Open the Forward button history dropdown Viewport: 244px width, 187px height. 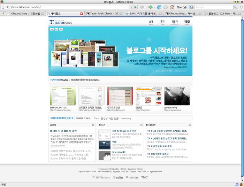tap(155, 7)
